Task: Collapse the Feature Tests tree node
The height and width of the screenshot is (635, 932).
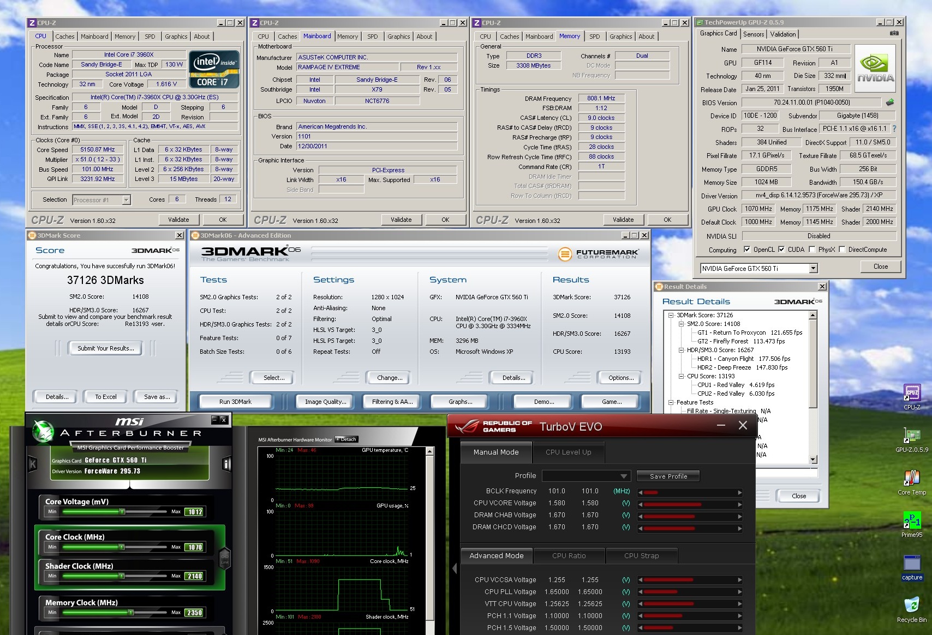Action: tap(671, 402)
